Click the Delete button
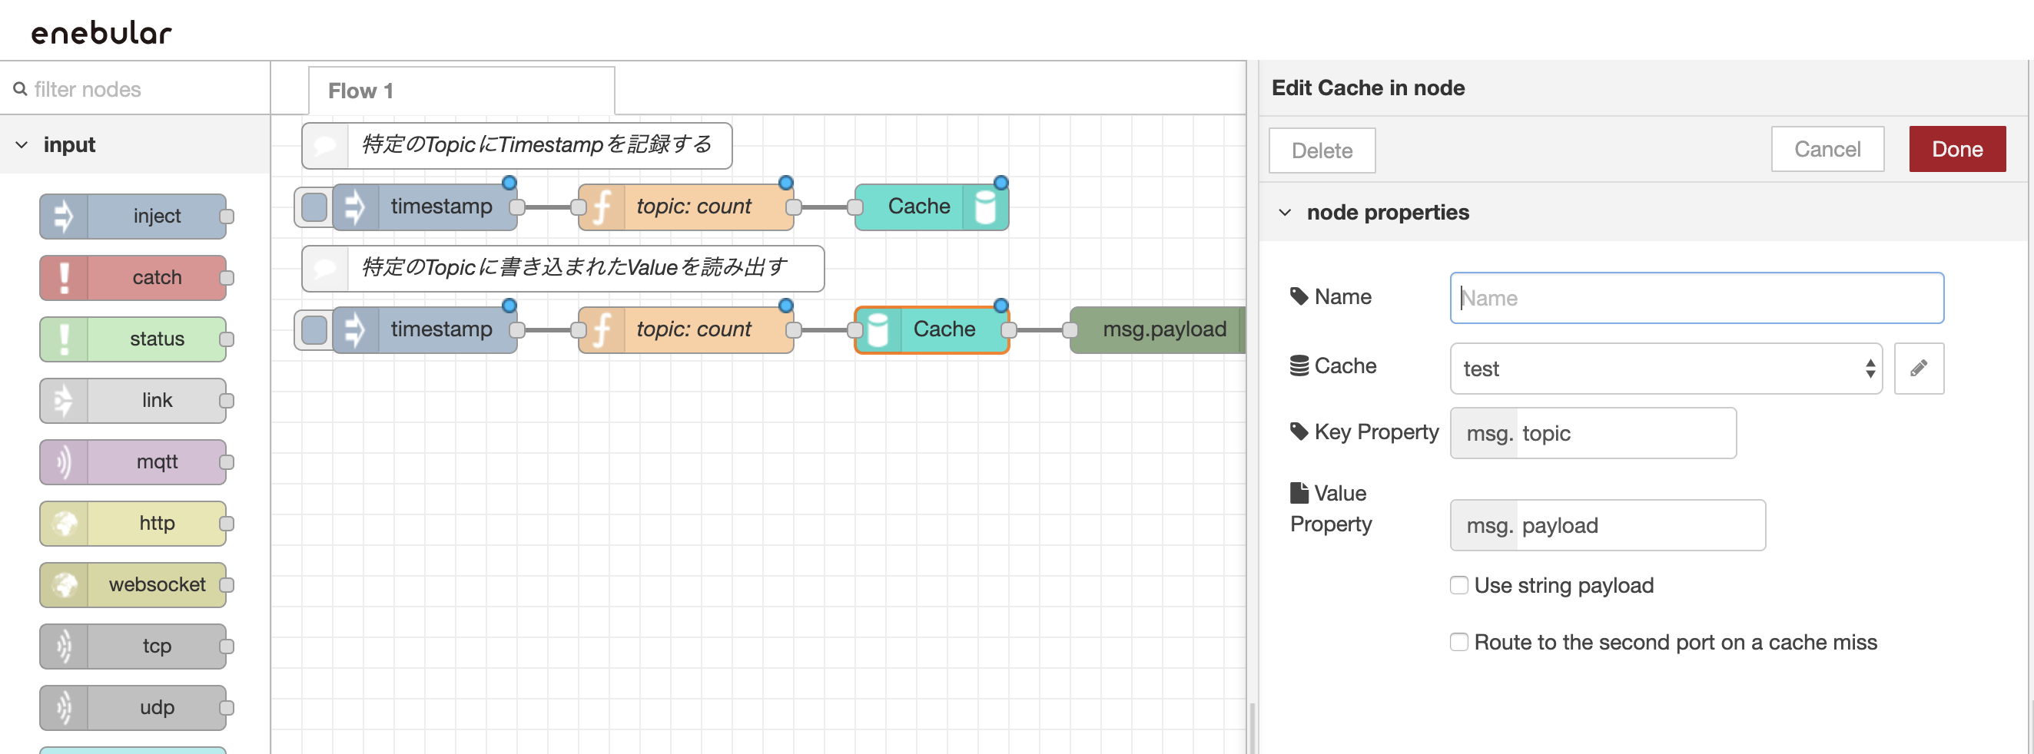 pyautogui.click(x=1321, y=150)
